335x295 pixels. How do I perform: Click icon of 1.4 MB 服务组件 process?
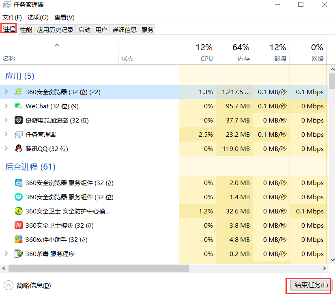point(18,197)
